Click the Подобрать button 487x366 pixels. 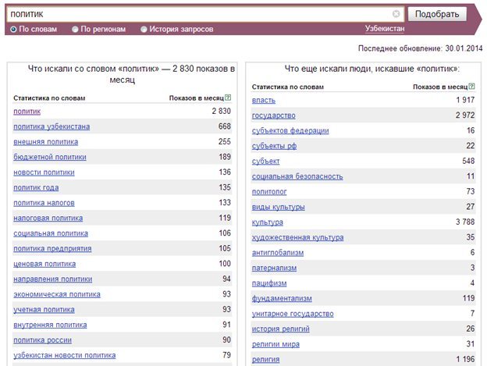coord(437,14)
